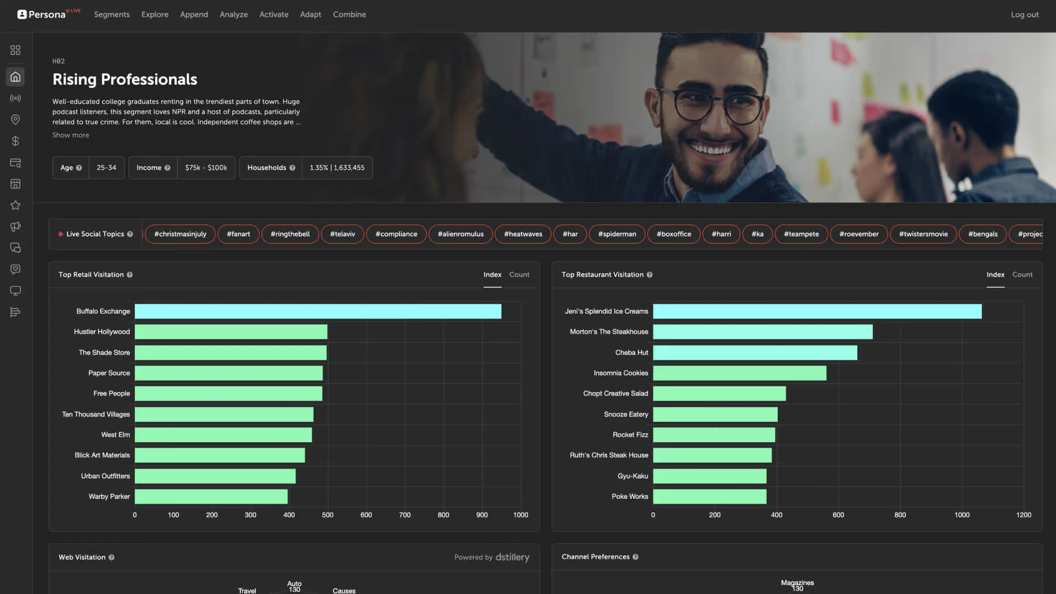Open the broadcast signal sidebar icon

15,98
